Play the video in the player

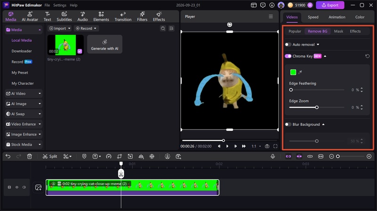pos(227,146)
